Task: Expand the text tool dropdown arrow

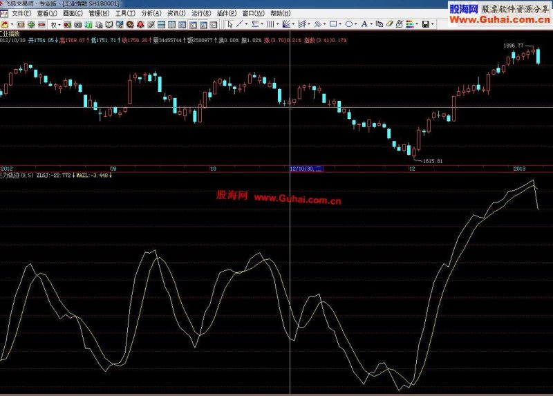Action: click(x=371, y=24)
